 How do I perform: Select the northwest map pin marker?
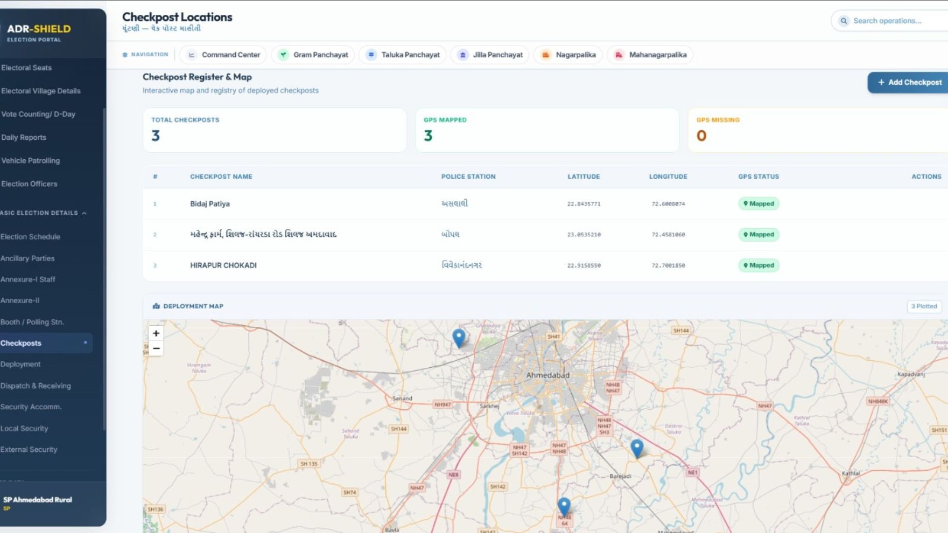click(x=459, y=338)
